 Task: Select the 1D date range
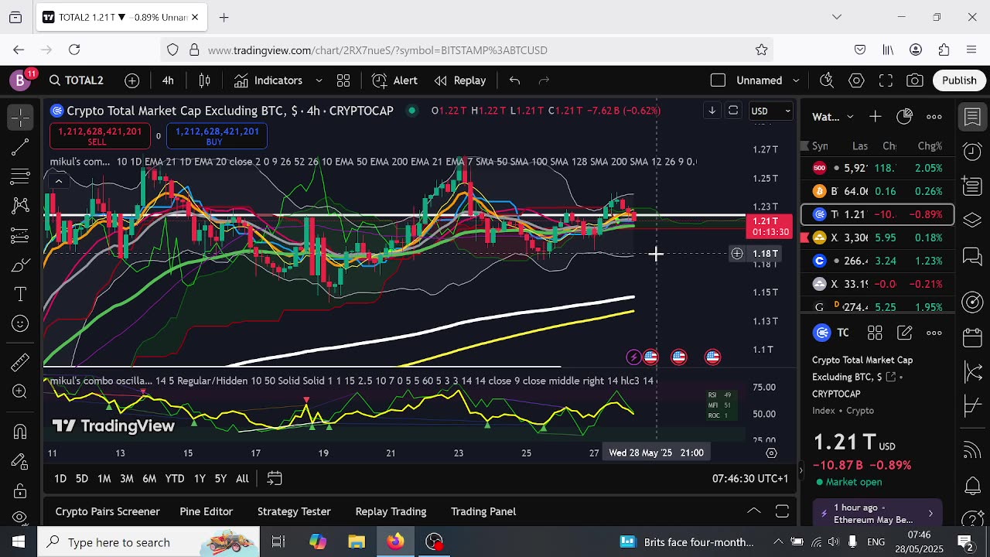[60, 479]
